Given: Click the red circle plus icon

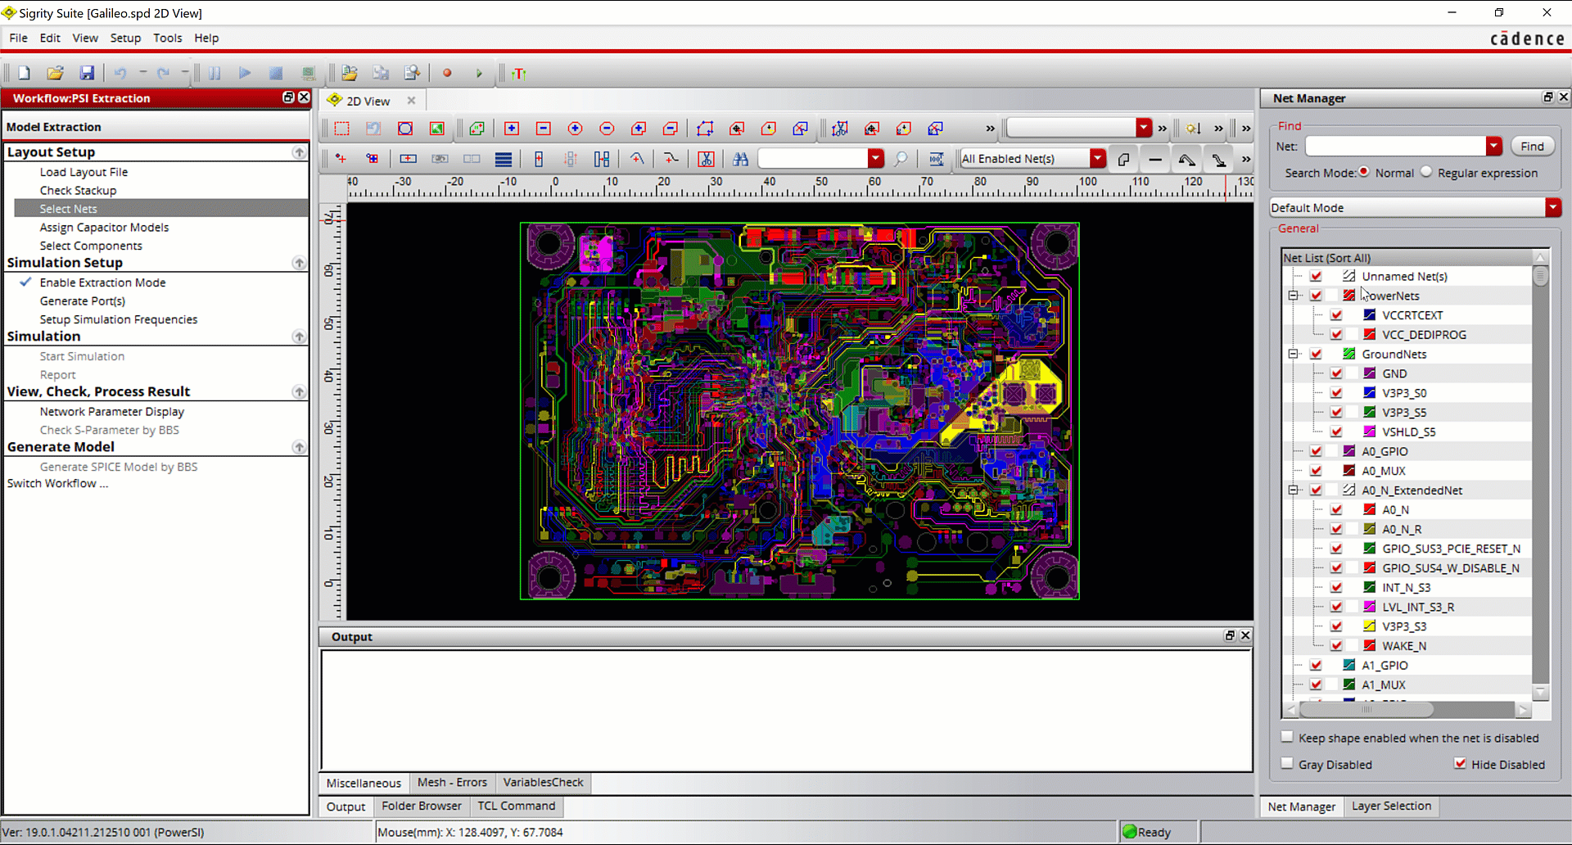Looking at the screenshot, I should 575,129.
